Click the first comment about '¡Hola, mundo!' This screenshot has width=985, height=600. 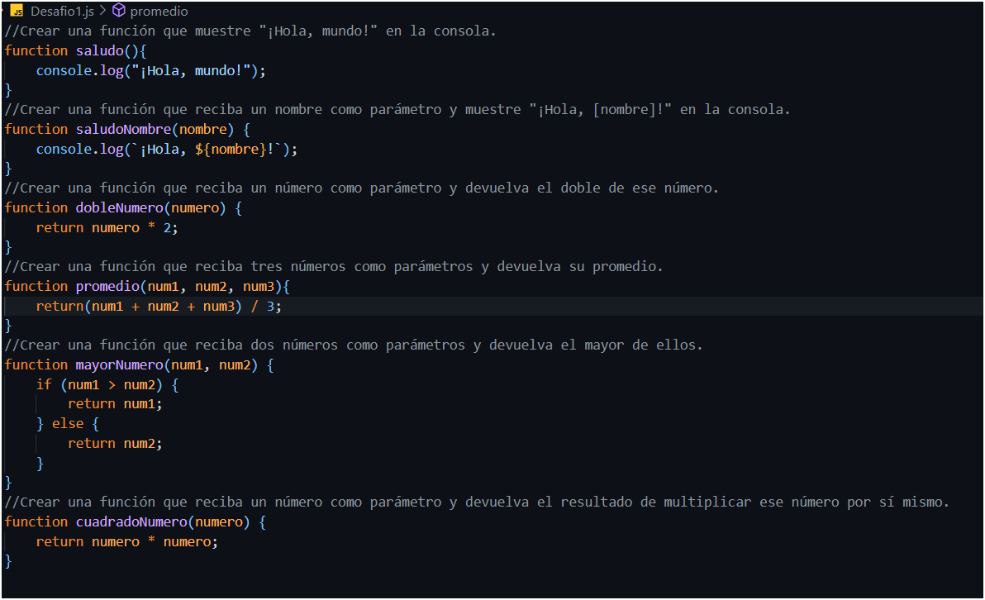(250, 31)
